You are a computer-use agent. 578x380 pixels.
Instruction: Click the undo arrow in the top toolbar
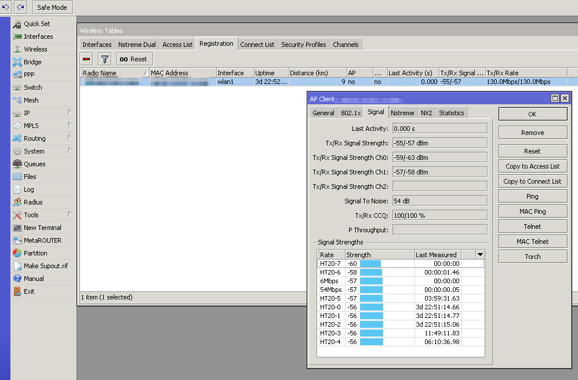(x=7, y=8)
